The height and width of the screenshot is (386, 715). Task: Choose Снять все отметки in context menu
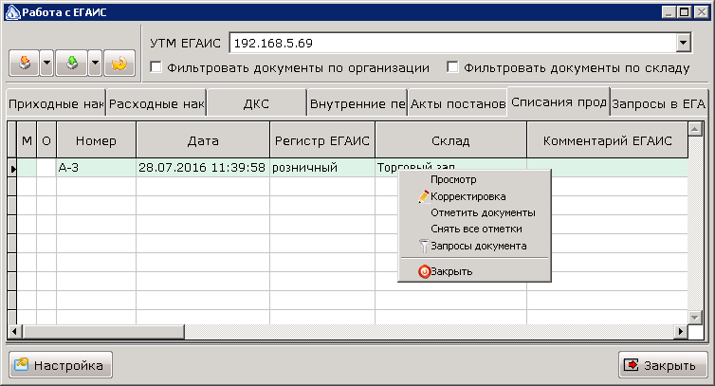coord(477,230)
